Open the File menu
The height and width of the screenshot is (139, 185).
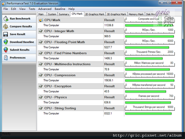6,9
